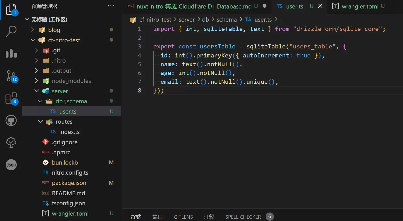Select the Json extension icon in the activity bar
Viewport: 403px width, 221px height.
click(11, 165)
